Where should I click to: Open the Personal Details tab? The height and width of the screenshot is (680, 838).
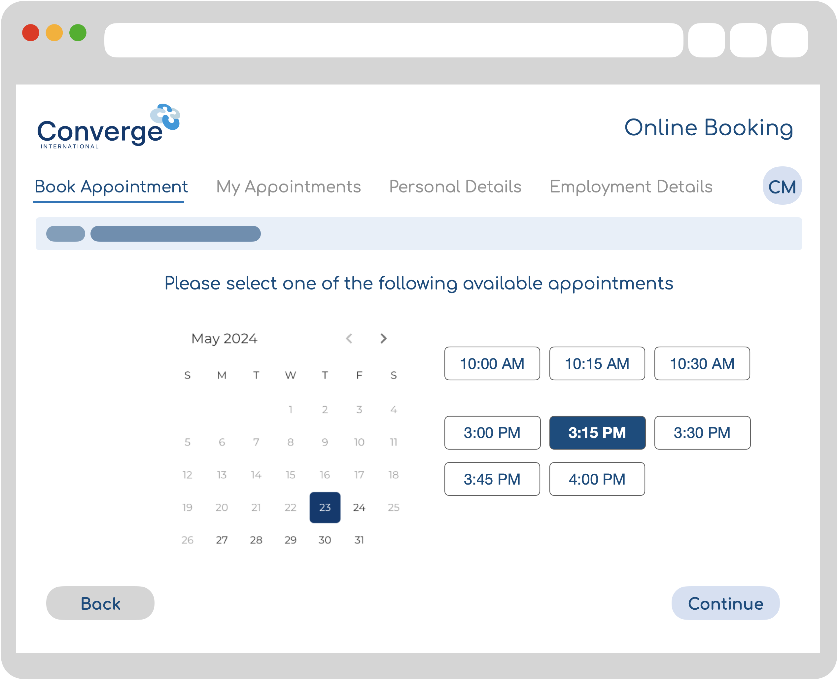[455, 187]
